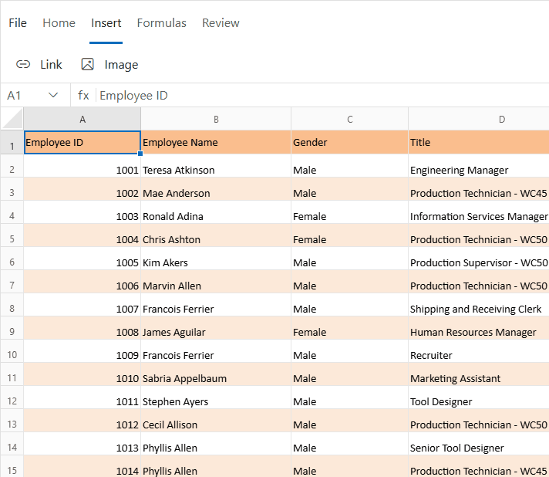Select column D header
This screenshot has height=477, width=549.
point(501,119)
